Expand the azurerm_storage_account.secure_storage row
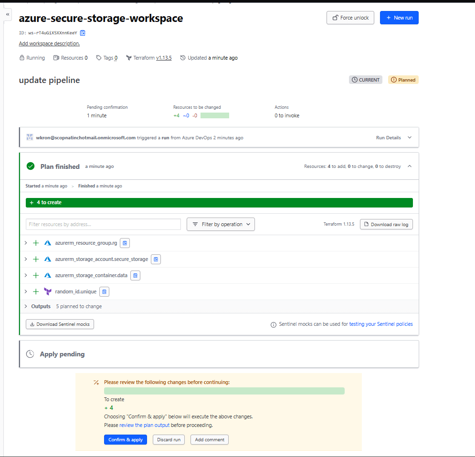The image size is (475, 457). coord(26,260)
